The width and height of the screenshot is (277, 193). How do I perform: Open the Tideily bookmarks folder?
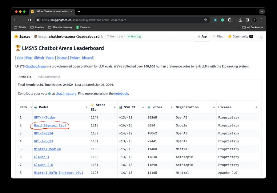point(20,27)
